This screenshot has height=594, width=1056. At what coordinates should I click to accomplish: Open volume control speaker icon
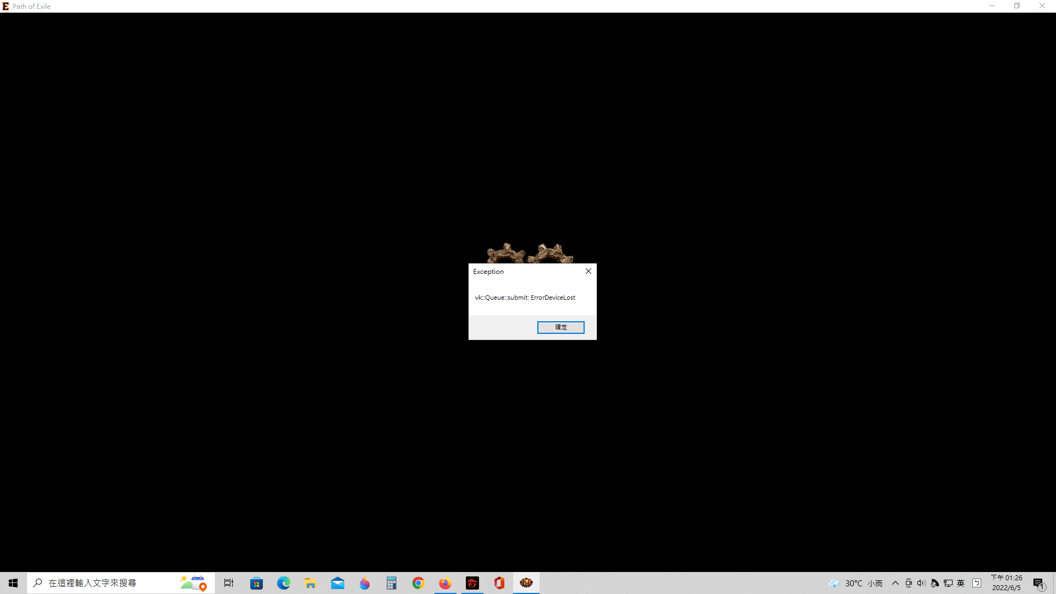921,583
